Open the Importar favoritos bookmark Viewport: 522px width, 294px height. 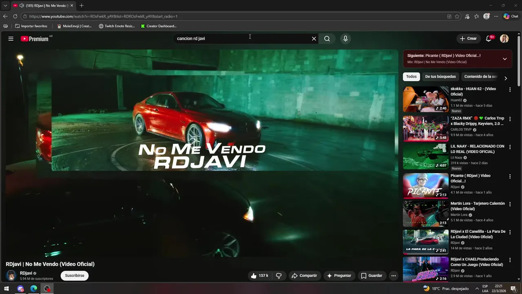[31, 26]
